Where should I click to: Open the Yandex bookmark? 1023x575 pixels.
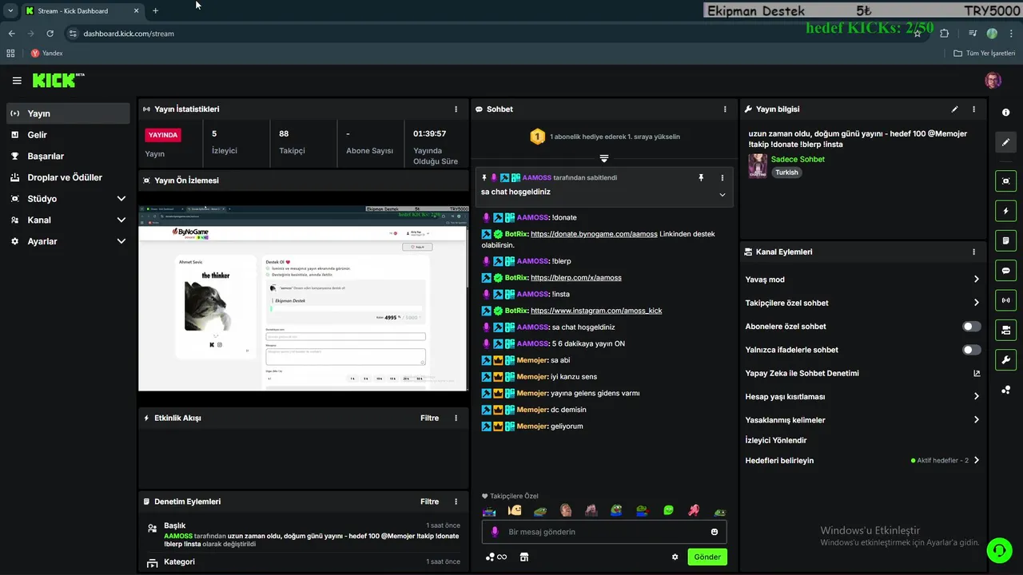46,54
